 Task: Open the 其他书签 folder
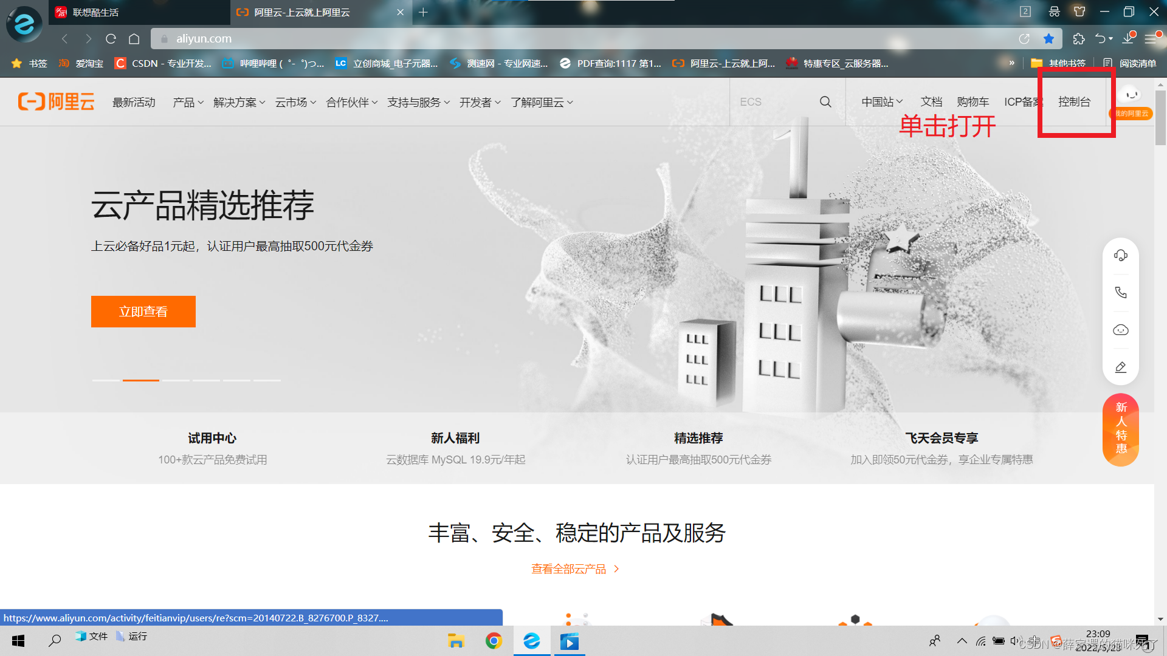pyautogui.click(x=1058, y=63)
